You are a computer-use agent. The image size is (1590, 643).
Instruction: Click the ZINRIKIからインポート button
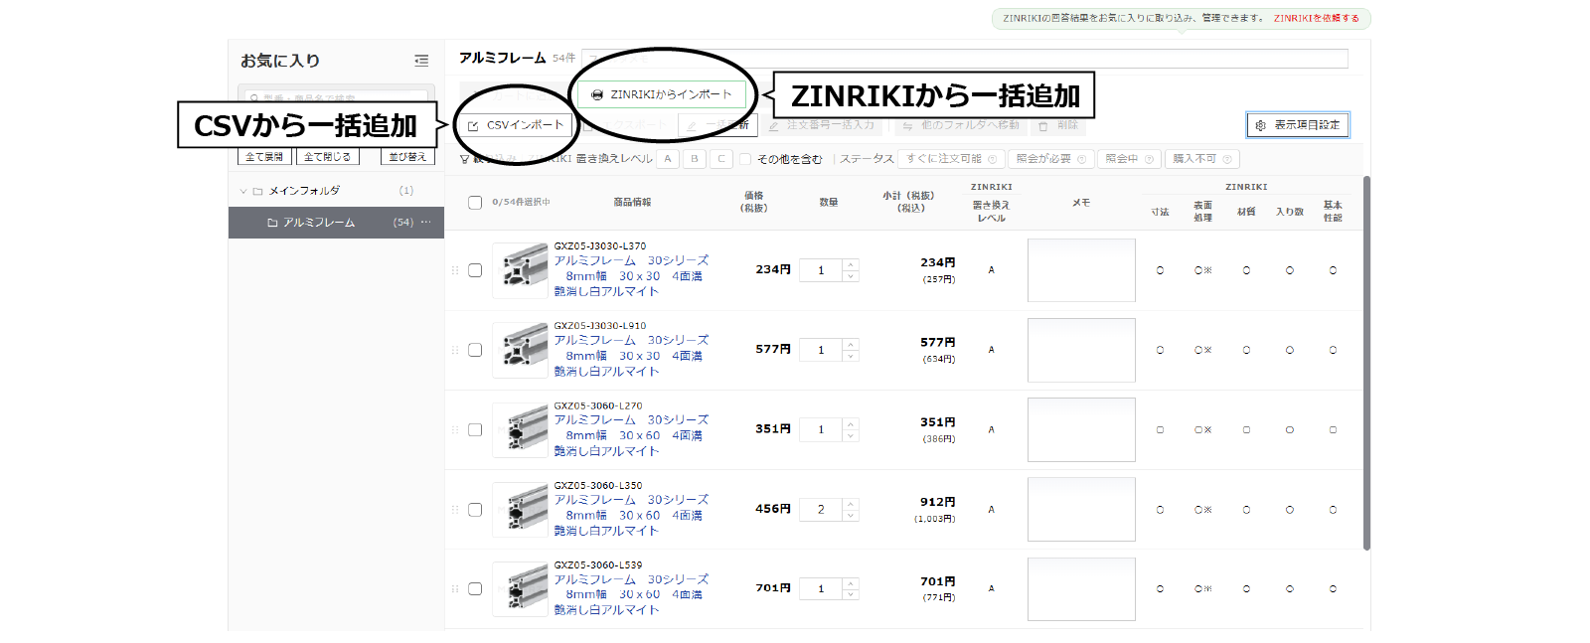click(x=662, y=94)
